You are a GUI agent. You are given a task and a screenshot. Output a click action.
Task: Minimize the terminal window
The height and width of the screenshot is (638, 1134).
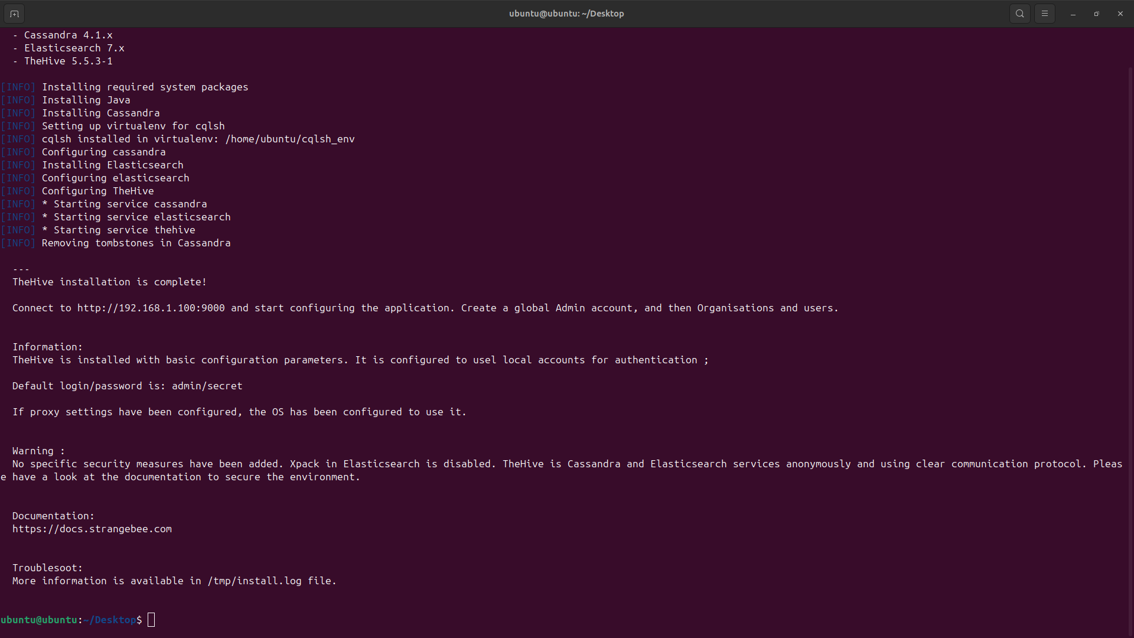(1073, 14)
